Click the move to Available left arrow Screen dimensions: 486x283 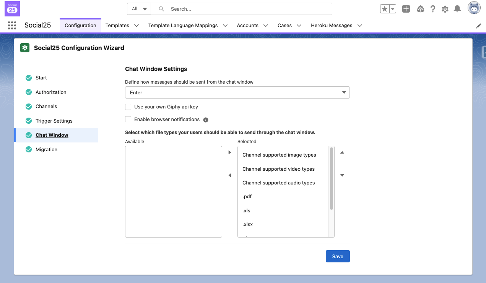pos(230,175)
